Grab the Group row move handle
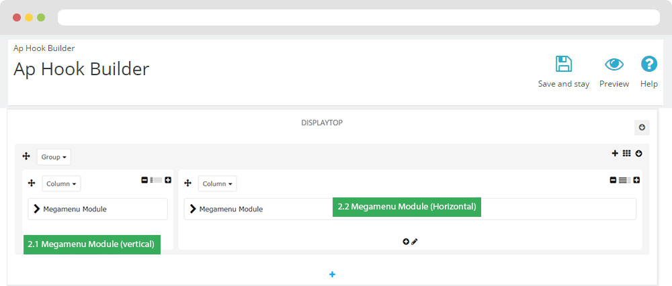The width and height of the screenshot is (672, 286). pos(27,156)
